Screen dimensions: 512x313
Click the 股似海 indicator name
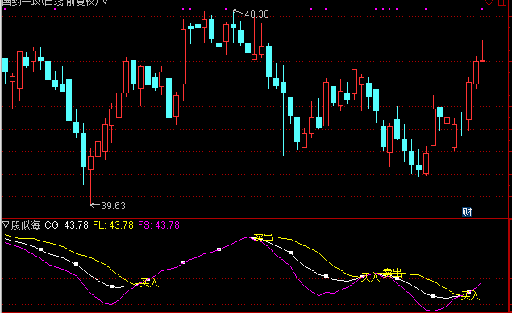coord(25,225)
